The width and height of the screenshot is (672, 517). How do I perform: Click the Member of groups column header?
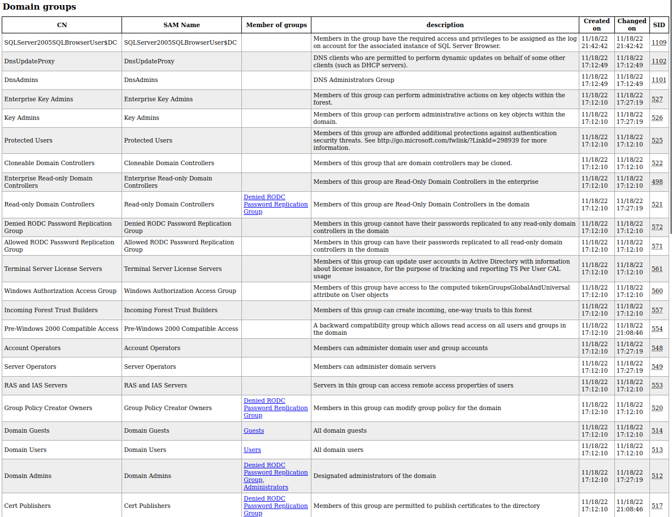click(x=276, y=25)
